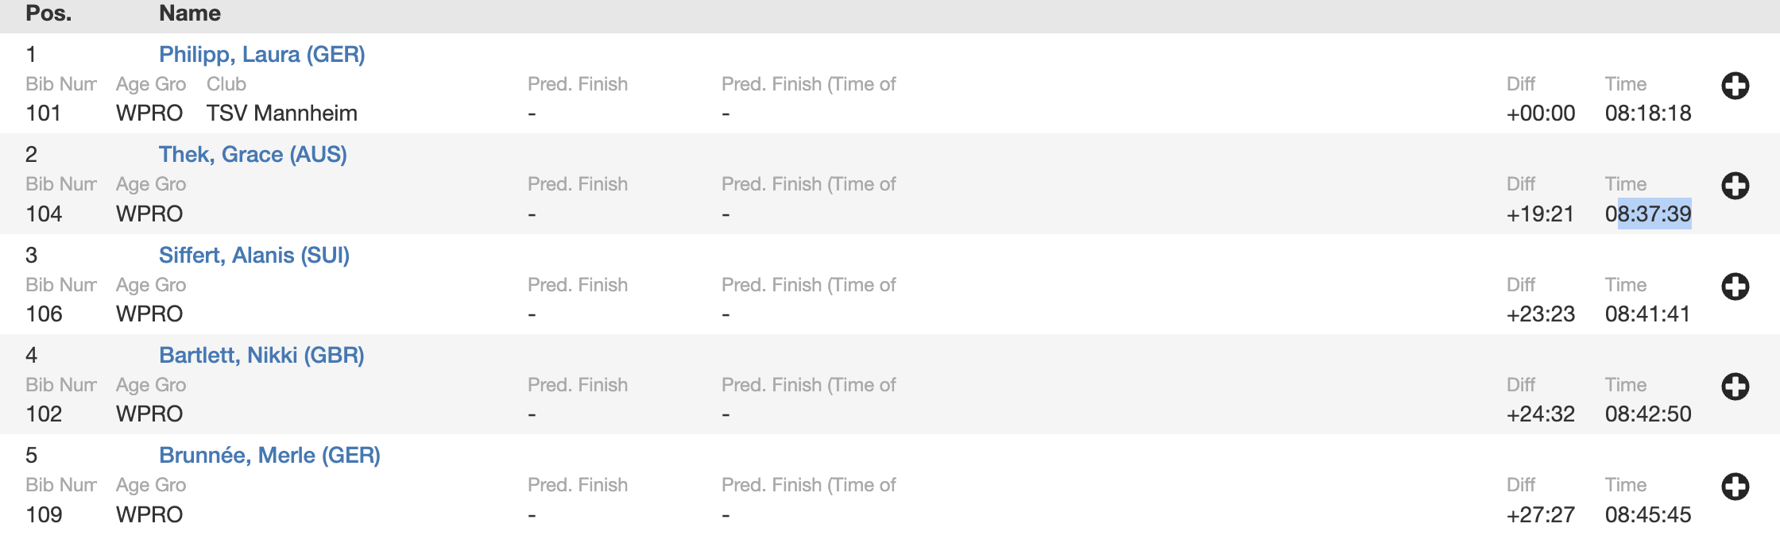Click plus icon beside Merle Brunnée's time
This screenshot has width=1780, height=535.
pos(1735,487)
